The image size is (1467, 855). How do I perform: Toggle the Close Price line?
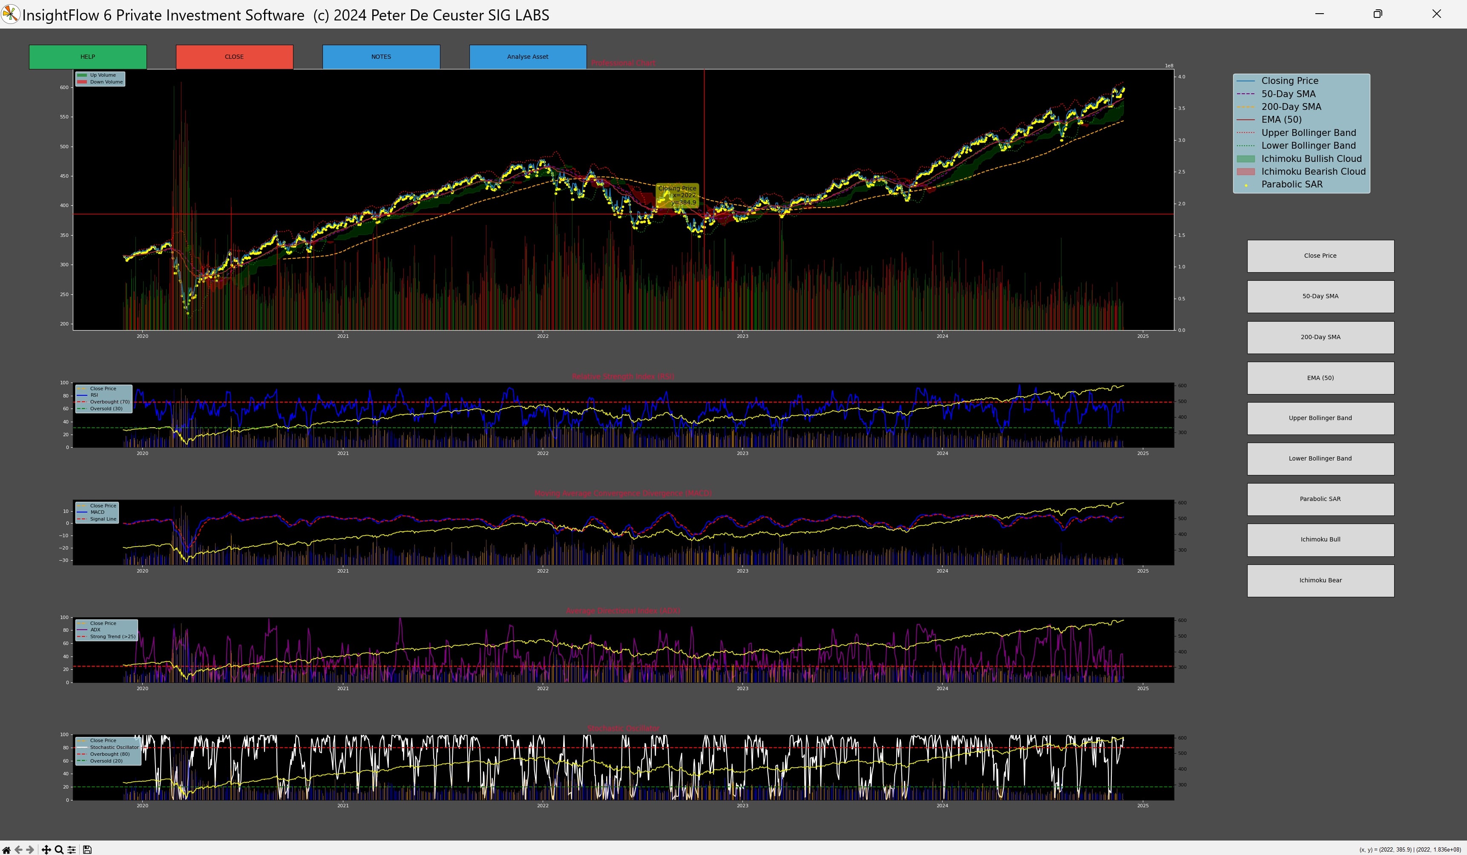point(1320,256)
